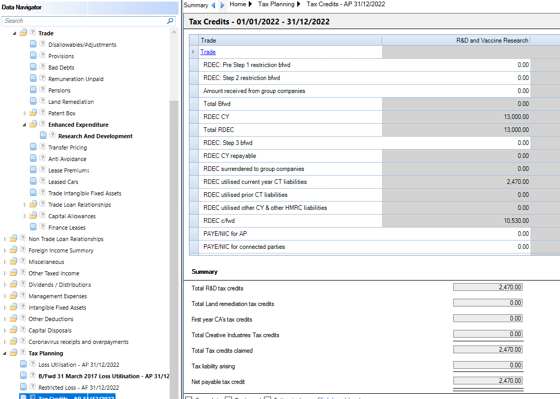This screenshot has height=399, width=560.
Task: Click the page icon beside Finance Leases
Action: (33, 227)
